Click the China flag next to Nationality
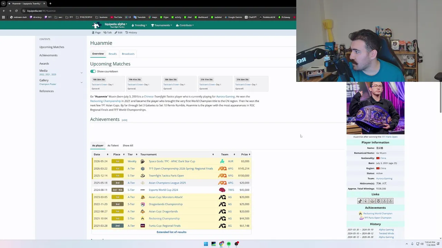442x248 pixels. 378,158
